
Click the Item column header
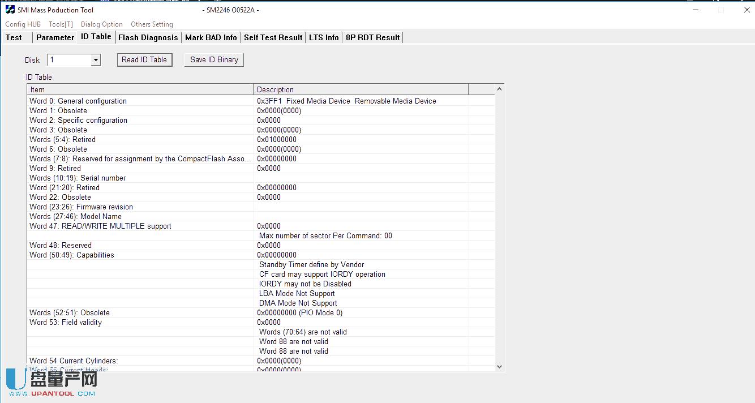tap(140, 89)
